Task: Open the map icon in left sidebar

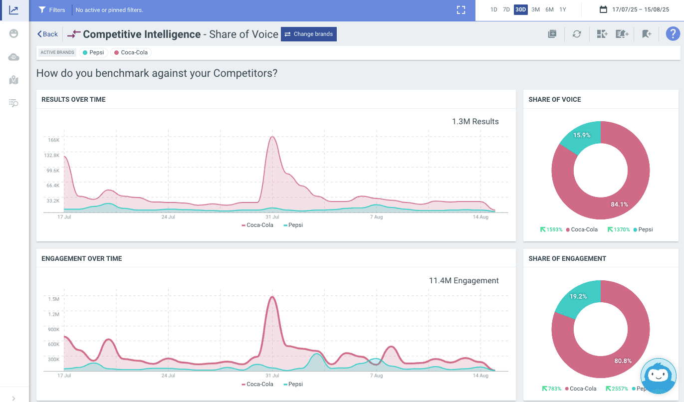Action: 14,80
